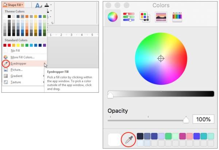Select the green saved color swatch

tap(168, 136)
